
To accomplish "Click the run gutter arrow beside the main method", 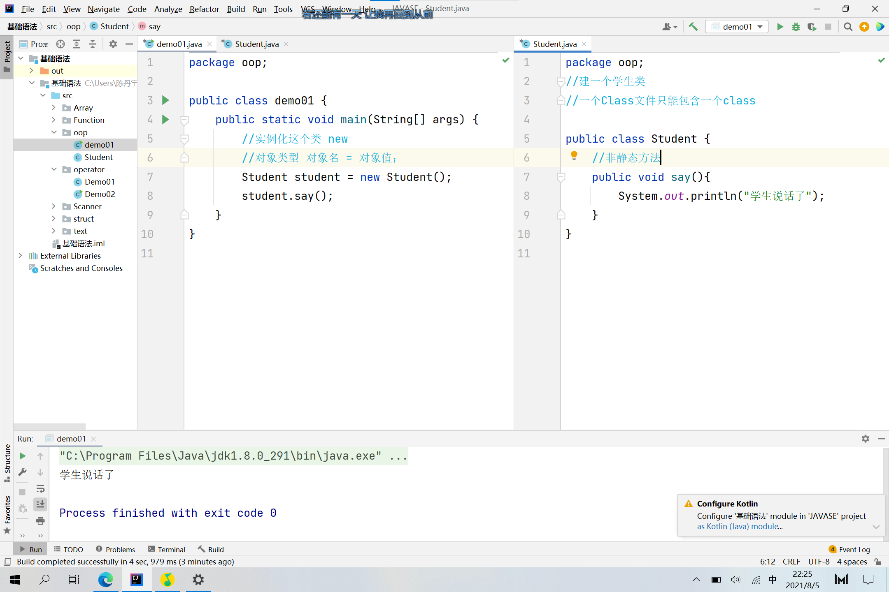I will (x=165, y=120).
